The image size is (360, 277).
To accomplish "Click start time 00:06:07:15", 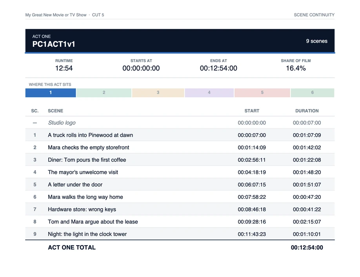I will click(252, 185).
